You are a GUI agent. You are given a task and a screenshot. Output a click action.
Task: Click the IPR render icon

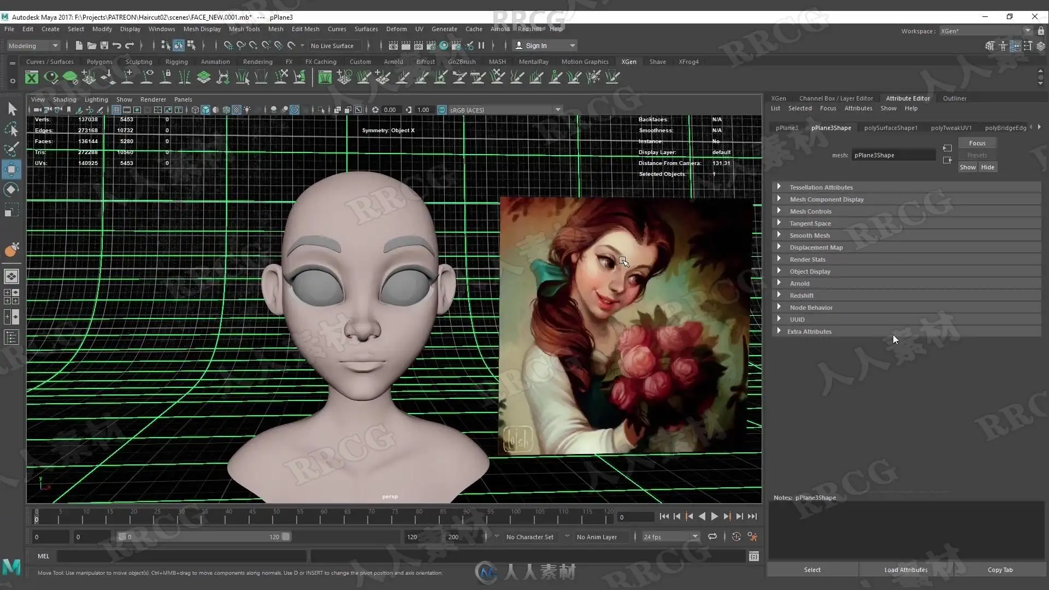(418, 45)
